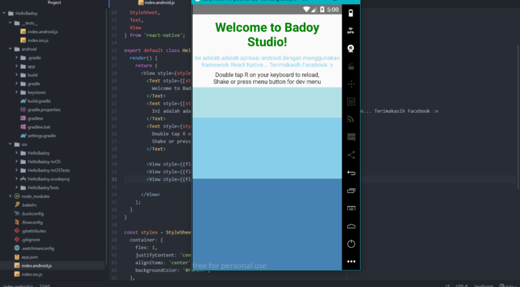Collapse the ios folder in project tree
This screenshot has height=287, width=520.
coord(9,145)
